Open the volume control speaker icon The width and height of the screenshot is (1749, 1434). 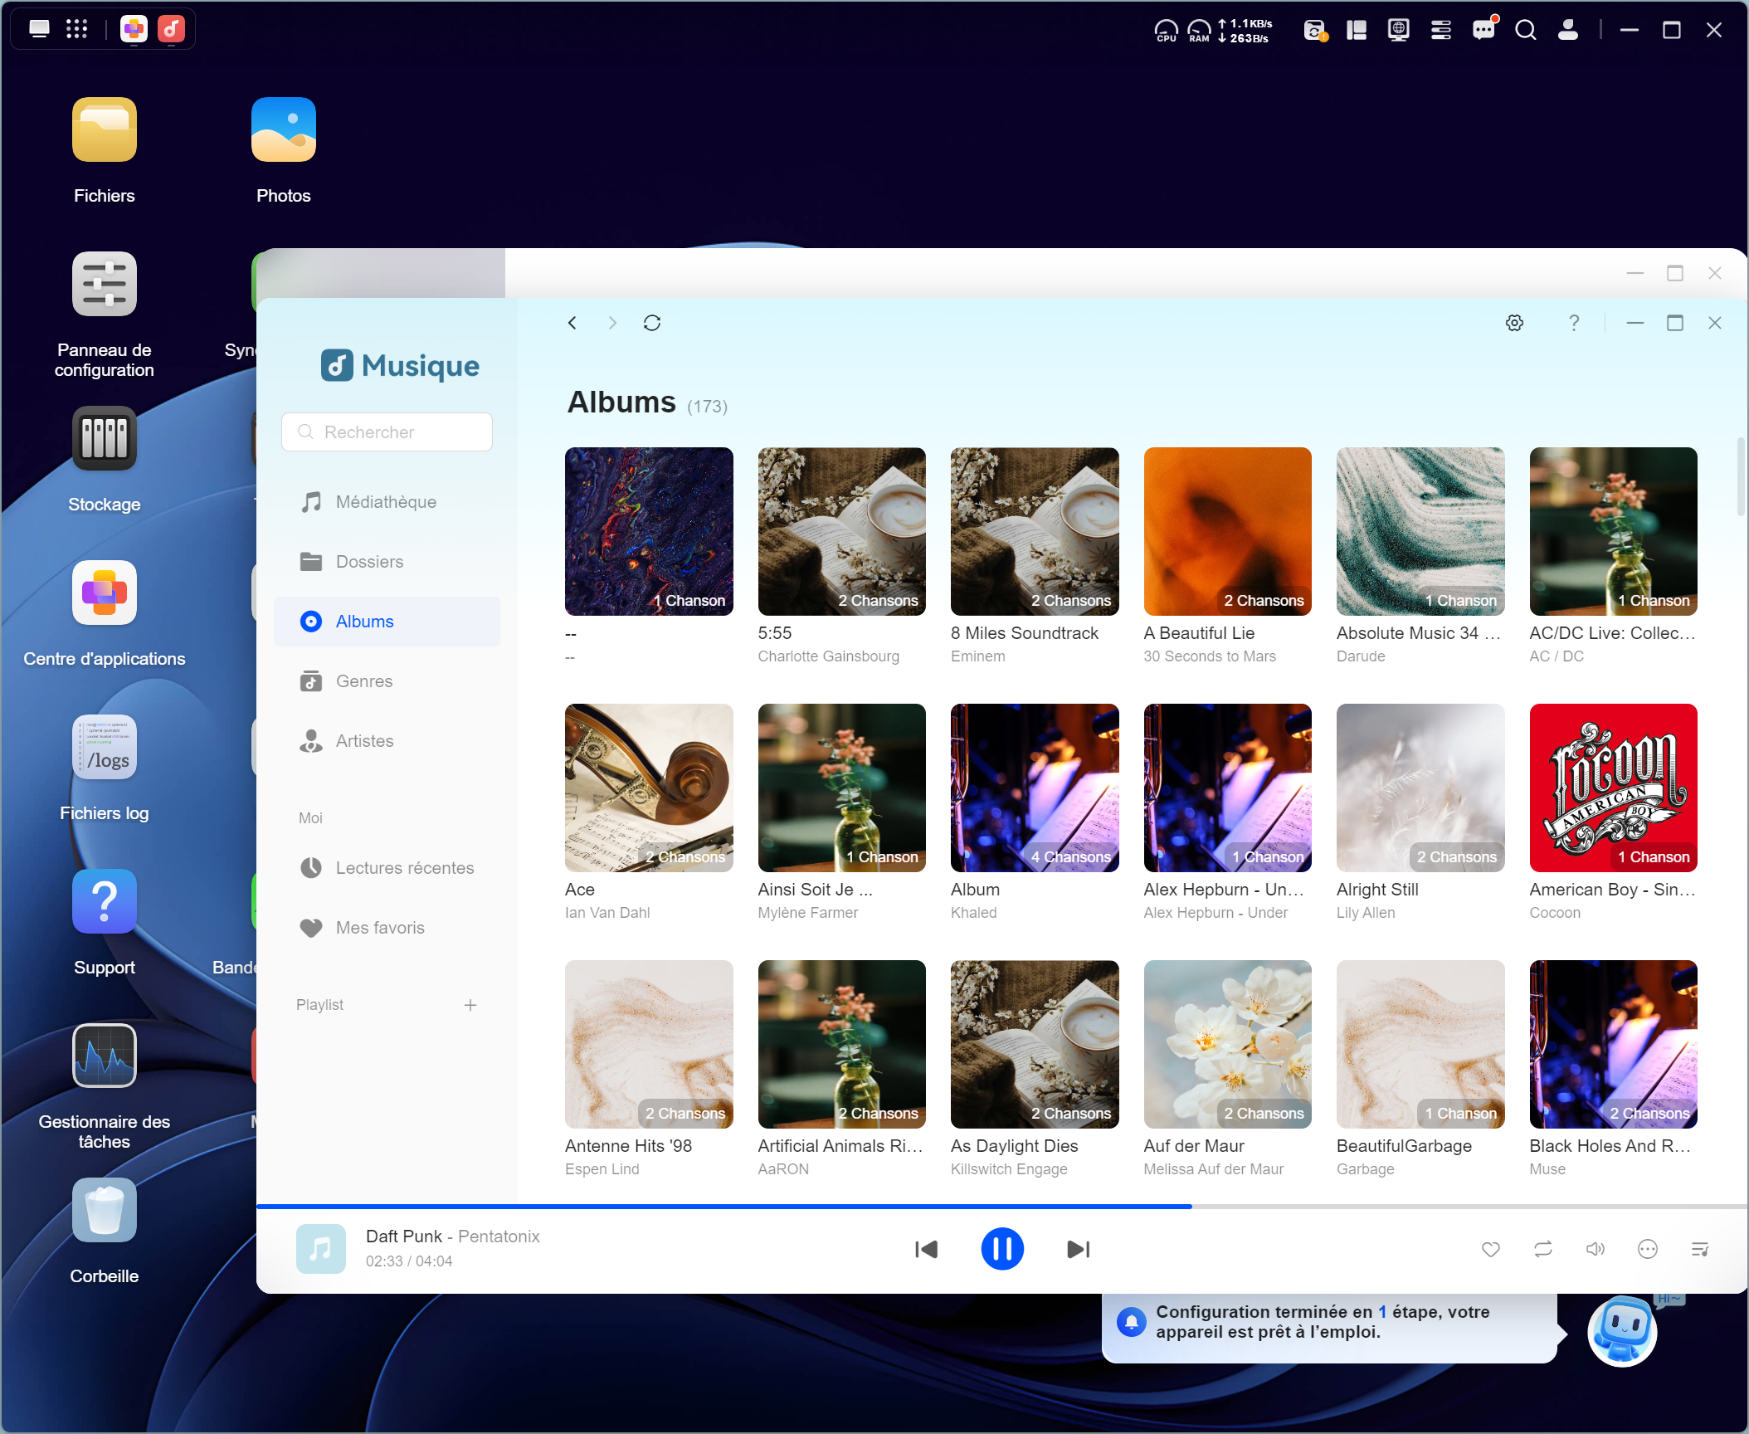(x=1596, y=1249)
